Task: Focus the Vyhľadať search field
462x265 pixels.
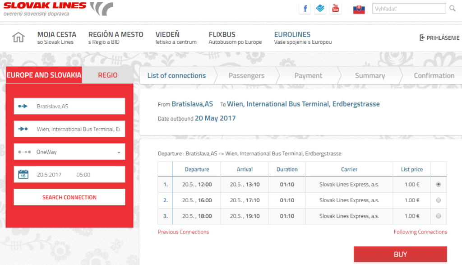Action: pos(409,9)
